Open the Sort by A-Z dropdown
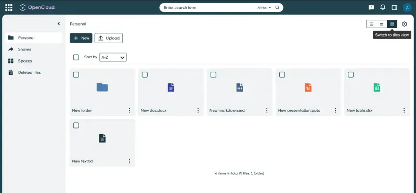 click(x=113, y=57)
